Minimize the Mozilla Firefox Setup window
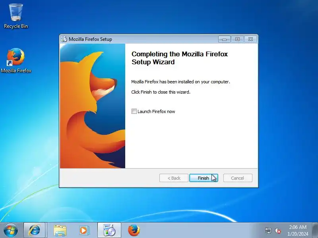The width and height of the screenshot is (318, 238). click(224, 39)
